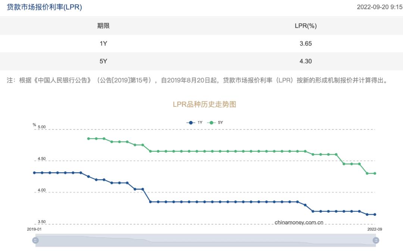
Task: Select the 5Y term cell in table
Action: coord(103,61)
